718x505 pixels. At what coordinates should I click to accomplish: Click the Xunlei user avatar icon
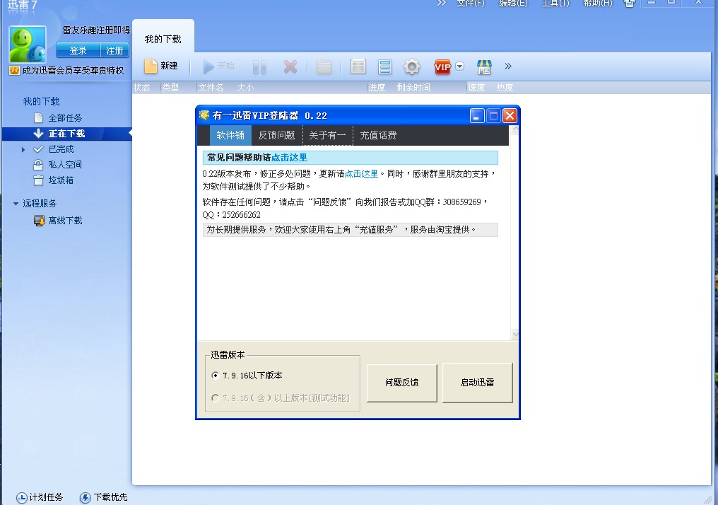click(x=28, y=45)
